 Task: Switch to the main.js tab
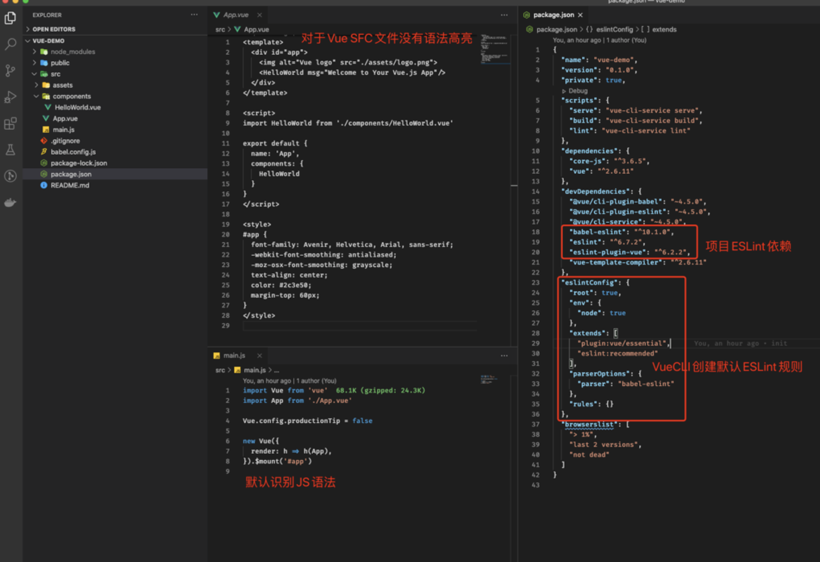click(234, 355)
